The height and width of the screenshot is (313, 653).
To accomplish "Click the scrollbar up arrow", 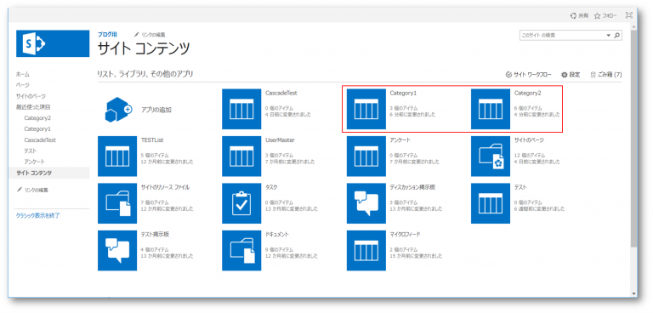I will click(633, 26).
